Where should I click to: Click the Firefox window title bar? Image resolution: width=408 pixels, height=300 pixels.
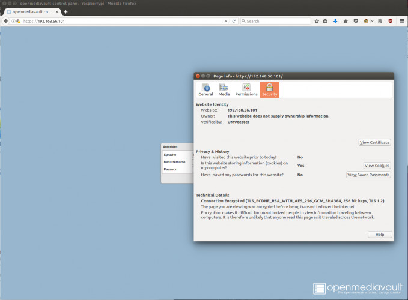204,4
